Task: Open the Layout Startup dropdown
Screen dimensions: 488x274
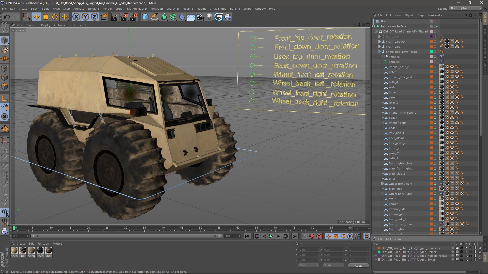Action: [465, 8]
